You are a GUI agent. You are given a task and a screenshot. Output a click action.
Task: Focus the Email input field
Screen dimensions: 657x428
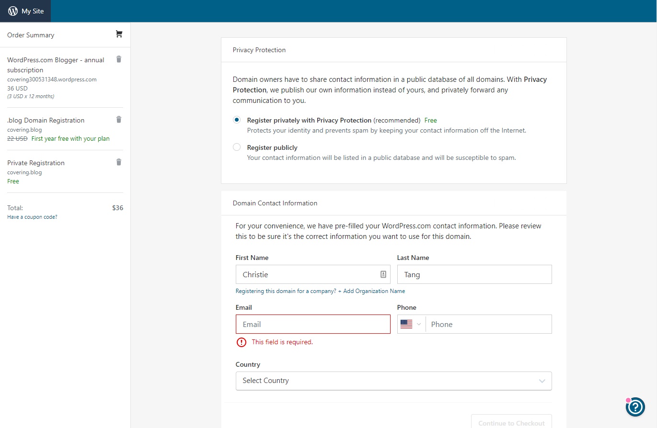point(313,324)
